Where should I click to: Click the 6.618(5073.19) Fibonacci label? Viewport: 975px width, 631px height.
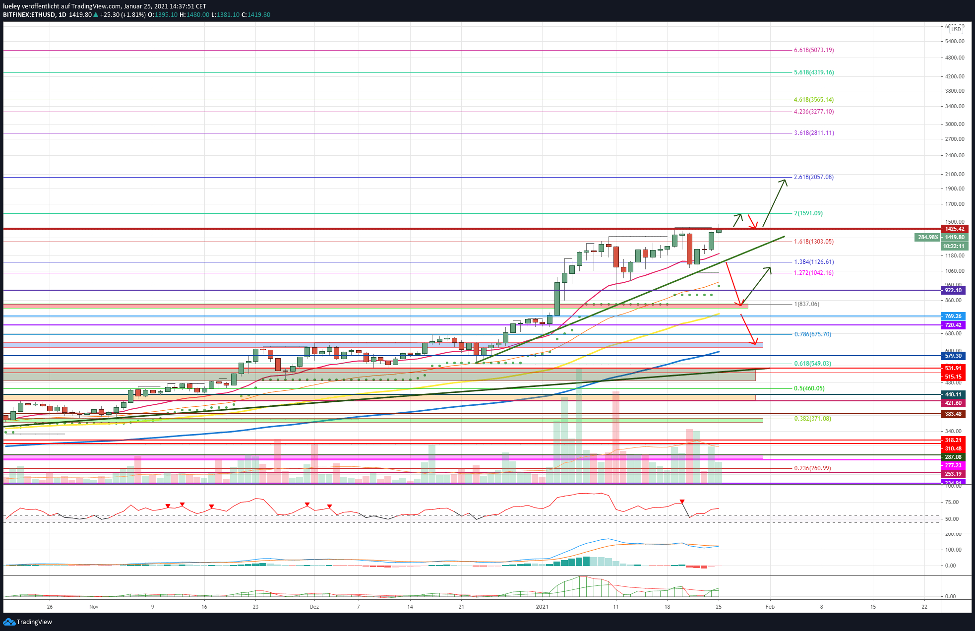click(x=814, y=50)
